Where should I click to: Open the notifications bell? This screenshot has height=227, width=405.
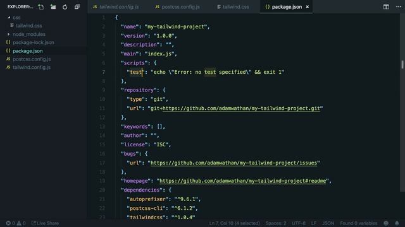(397, 223)
